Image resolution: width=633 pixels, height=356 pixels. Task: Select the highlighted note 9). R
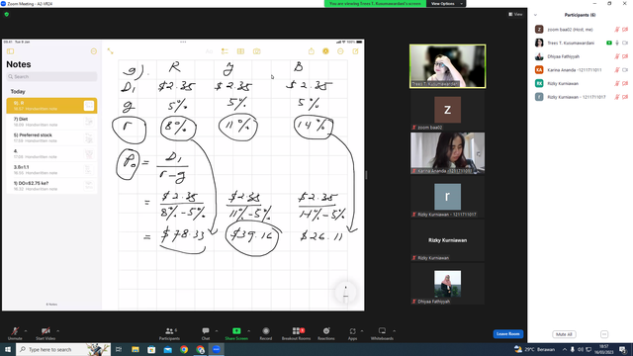click(x=51, y=106)
